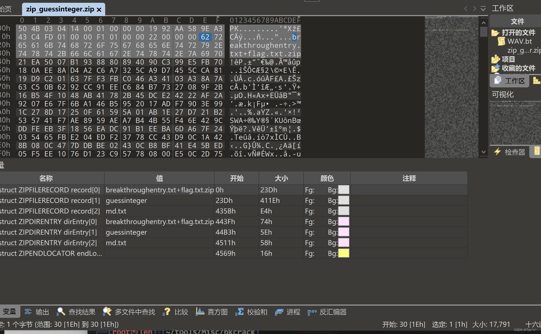
Task: Click the Disassembler mov icon
Action: click(312, 312)
